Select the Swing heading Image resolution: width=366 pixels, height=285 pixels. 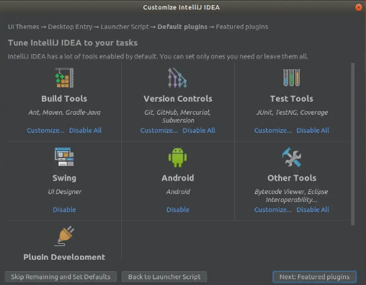coord(64,178)
